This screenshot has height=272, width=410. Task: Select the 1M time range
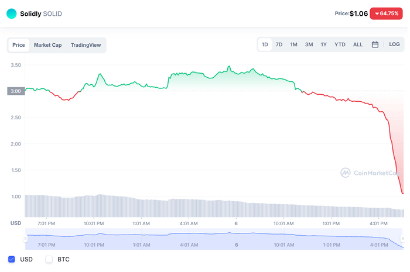[293, 44]
